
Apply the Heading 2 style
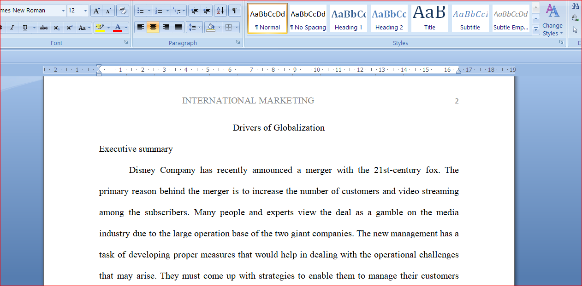389,18
